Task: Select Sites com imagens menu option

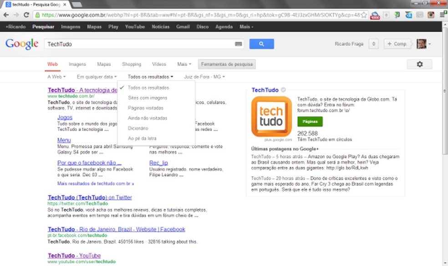Action: pos(156,98)
